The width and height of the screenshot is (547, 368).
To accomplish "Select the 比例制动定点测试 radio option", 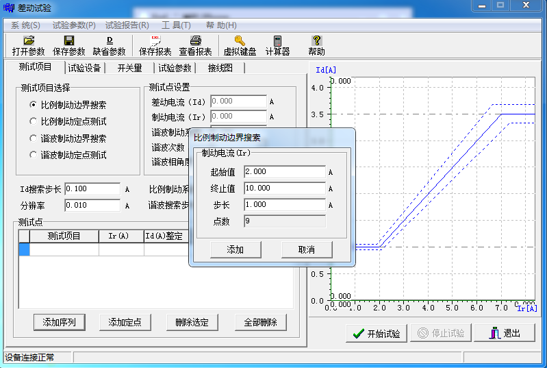I will [33, 121].
